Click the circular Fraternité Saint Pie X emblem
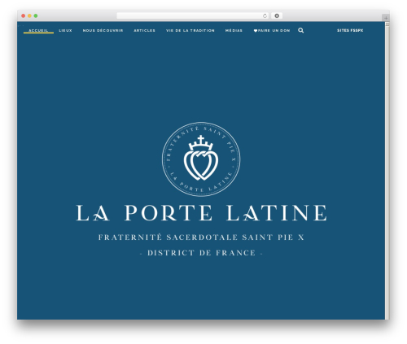407x344 pixels. (201, 159)
